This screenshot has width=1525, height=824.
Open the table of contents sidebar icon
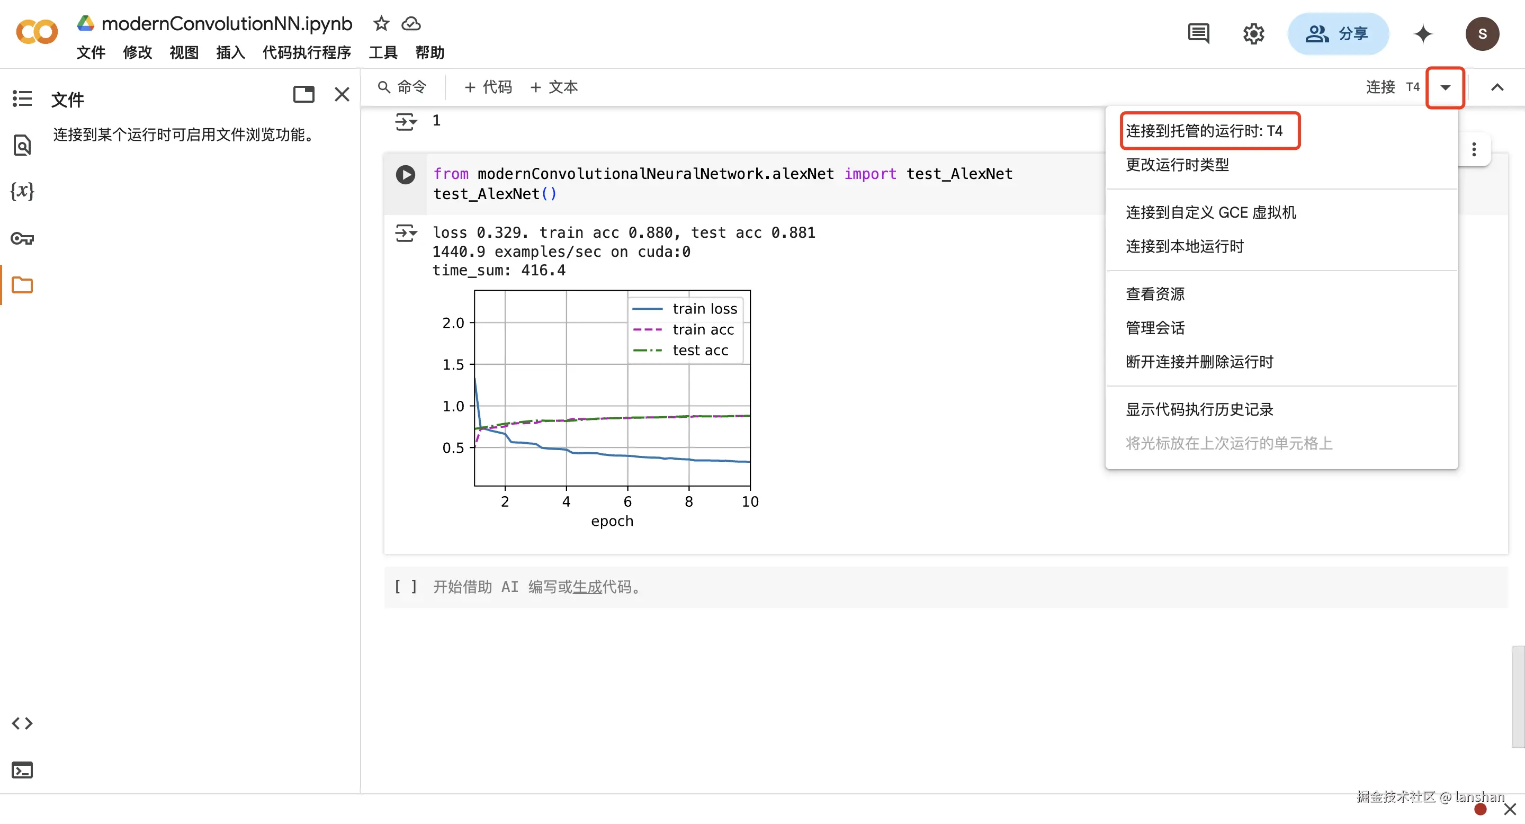pyautogui.click(x=22, y=98)
